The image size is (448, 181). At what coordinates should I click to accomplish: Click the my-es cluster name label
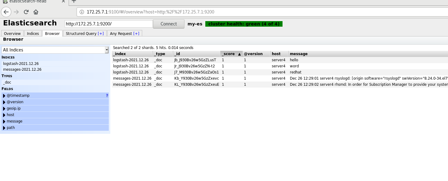coord(195,24)
